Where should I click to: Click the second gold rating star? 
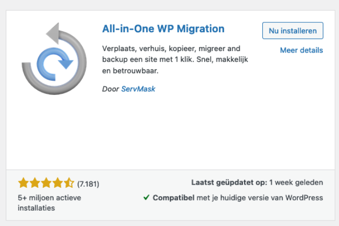coord(35,183)
